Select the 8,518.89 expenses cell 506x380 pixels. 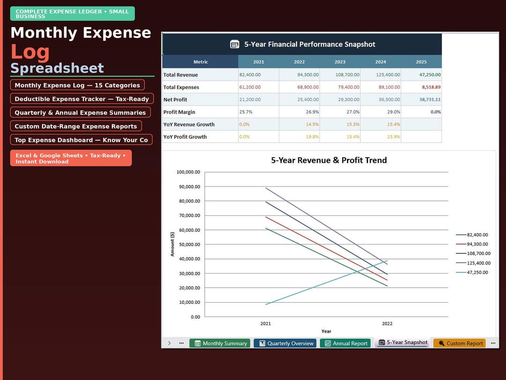tap(421, 87)
